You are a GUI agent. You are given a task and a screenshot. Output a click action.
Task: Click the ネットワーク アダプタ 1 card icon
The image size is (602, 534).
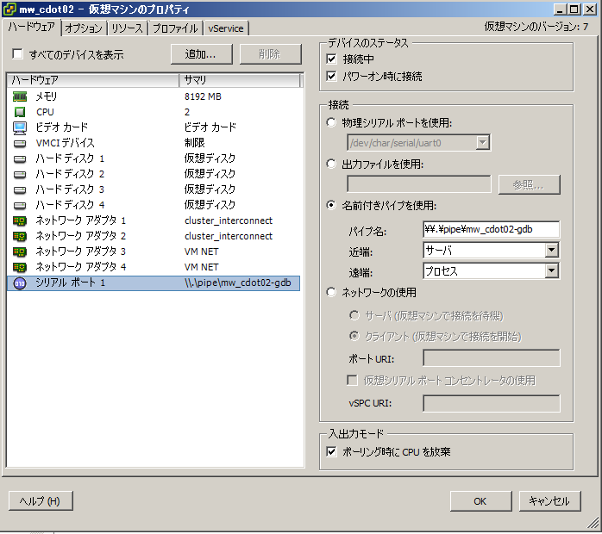[x=20, y=220]
